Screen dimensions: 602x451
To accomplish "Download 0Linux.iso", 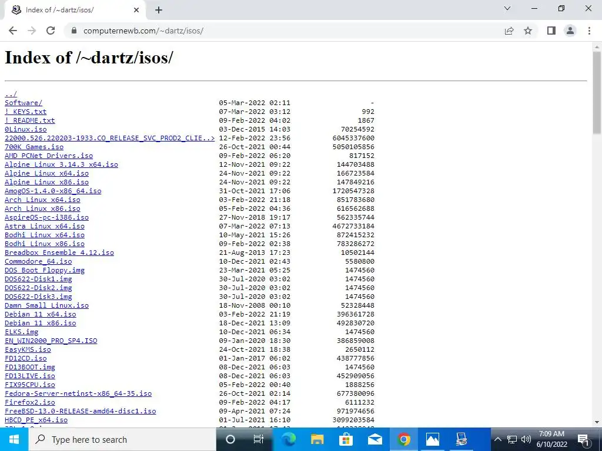I will click(x=26, y=129).
